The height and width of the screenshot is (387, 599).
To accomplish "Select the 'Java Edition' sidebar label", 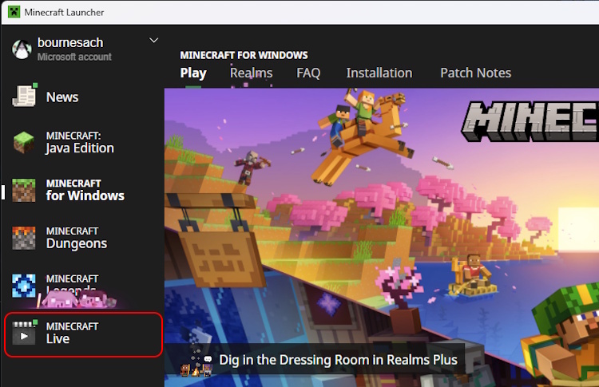I will [x=80, y=148].
